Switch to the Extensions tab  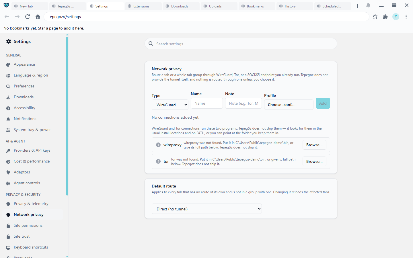tap(143, 6)
